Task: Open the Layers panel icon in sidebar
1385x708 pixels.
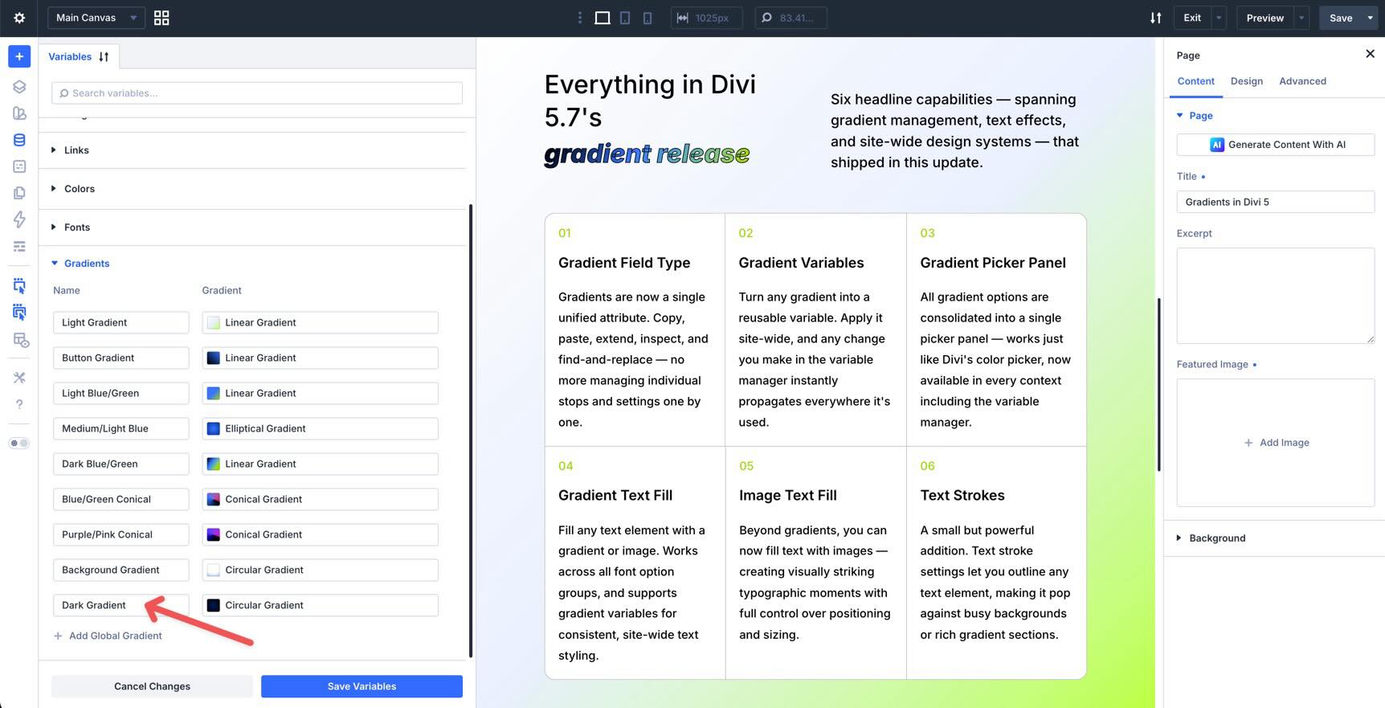Action: click(x=19, y=87)
